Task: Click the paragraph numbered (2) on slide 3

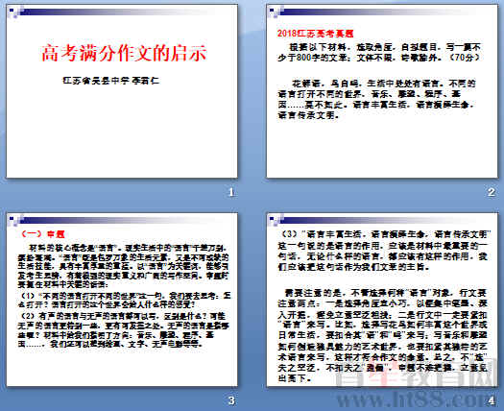Action: [x=124, y=329]
